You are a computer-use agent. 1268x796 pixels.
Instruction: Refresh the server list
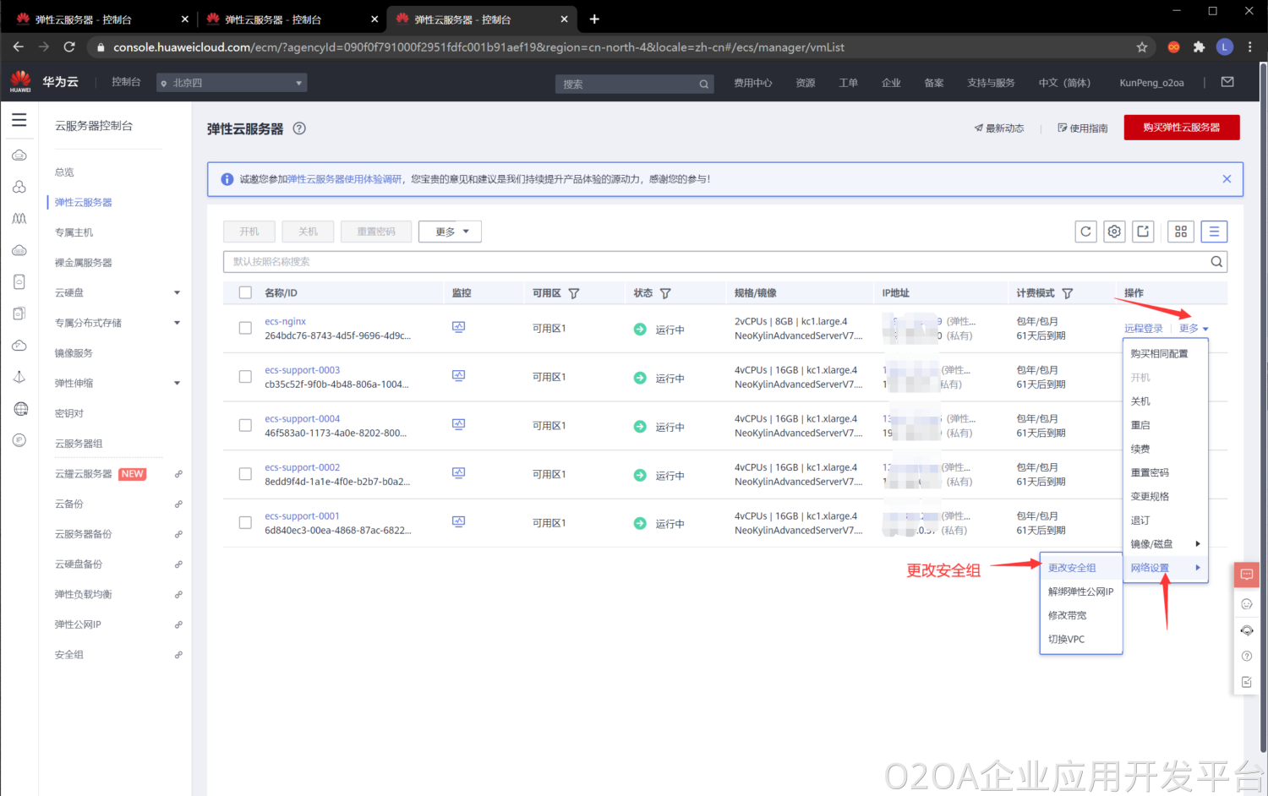point(1086,232)
